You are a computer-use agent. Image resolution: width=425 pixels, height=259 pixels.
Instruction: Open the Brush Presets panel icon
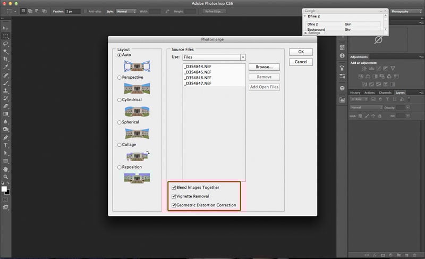342,77
